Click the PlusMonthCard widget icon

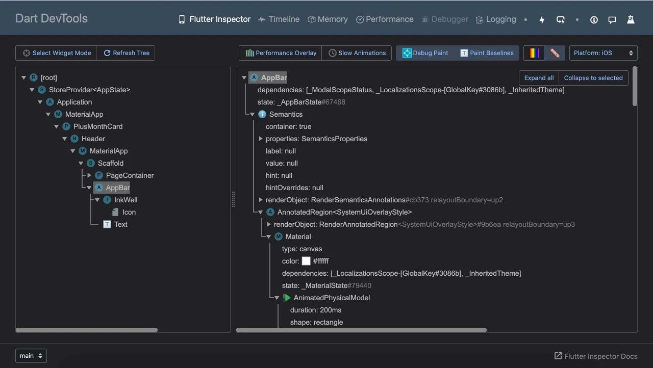(x=66, y=126)
